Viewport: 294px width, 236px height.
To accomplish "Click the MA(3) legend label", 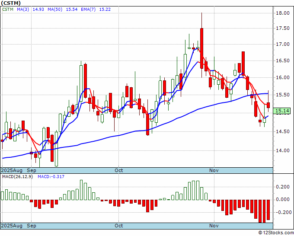I will (x=23, y=10).
